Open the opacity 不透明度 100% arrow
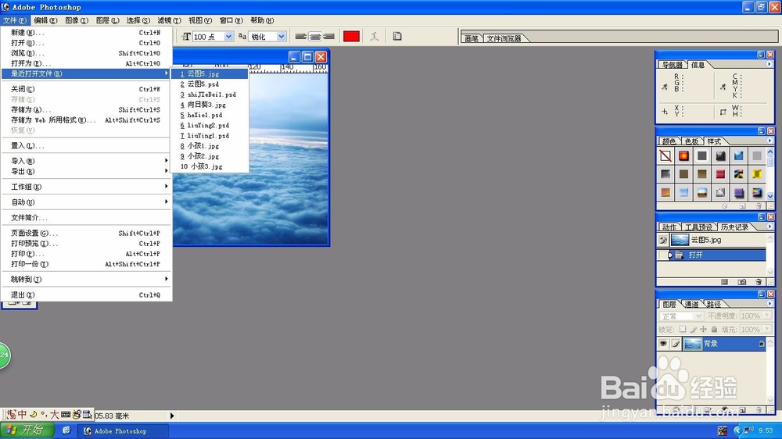Screen dimensions: 782x439 click(x=767, y=316)
